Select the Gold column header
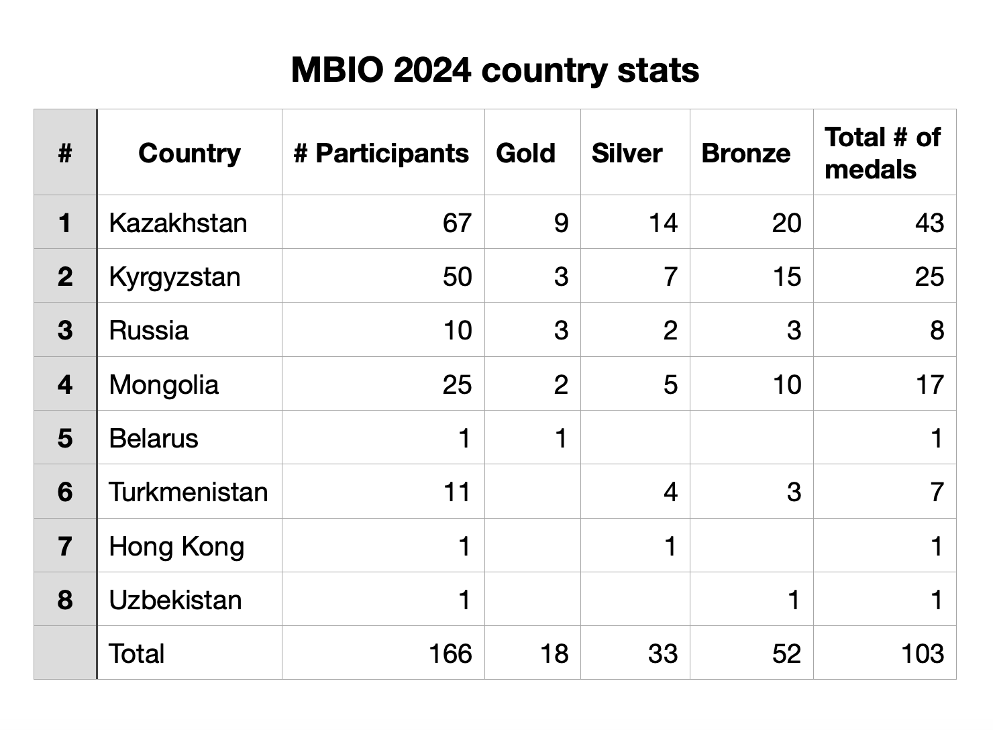This screenshot has height=730, width=993. 525,153
